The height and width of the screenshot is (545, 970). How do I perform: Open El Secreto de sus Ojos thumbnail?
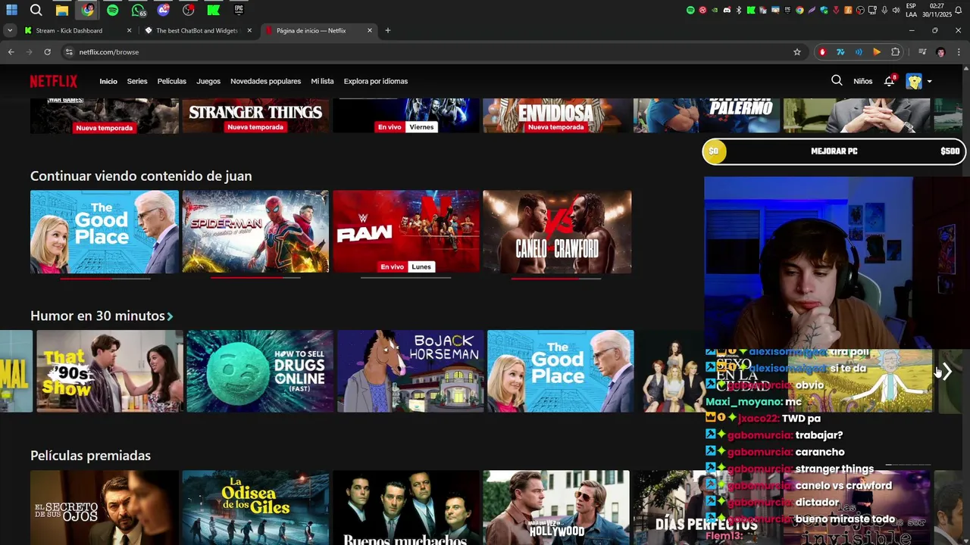pyautogui.click(x=105, y=507)
